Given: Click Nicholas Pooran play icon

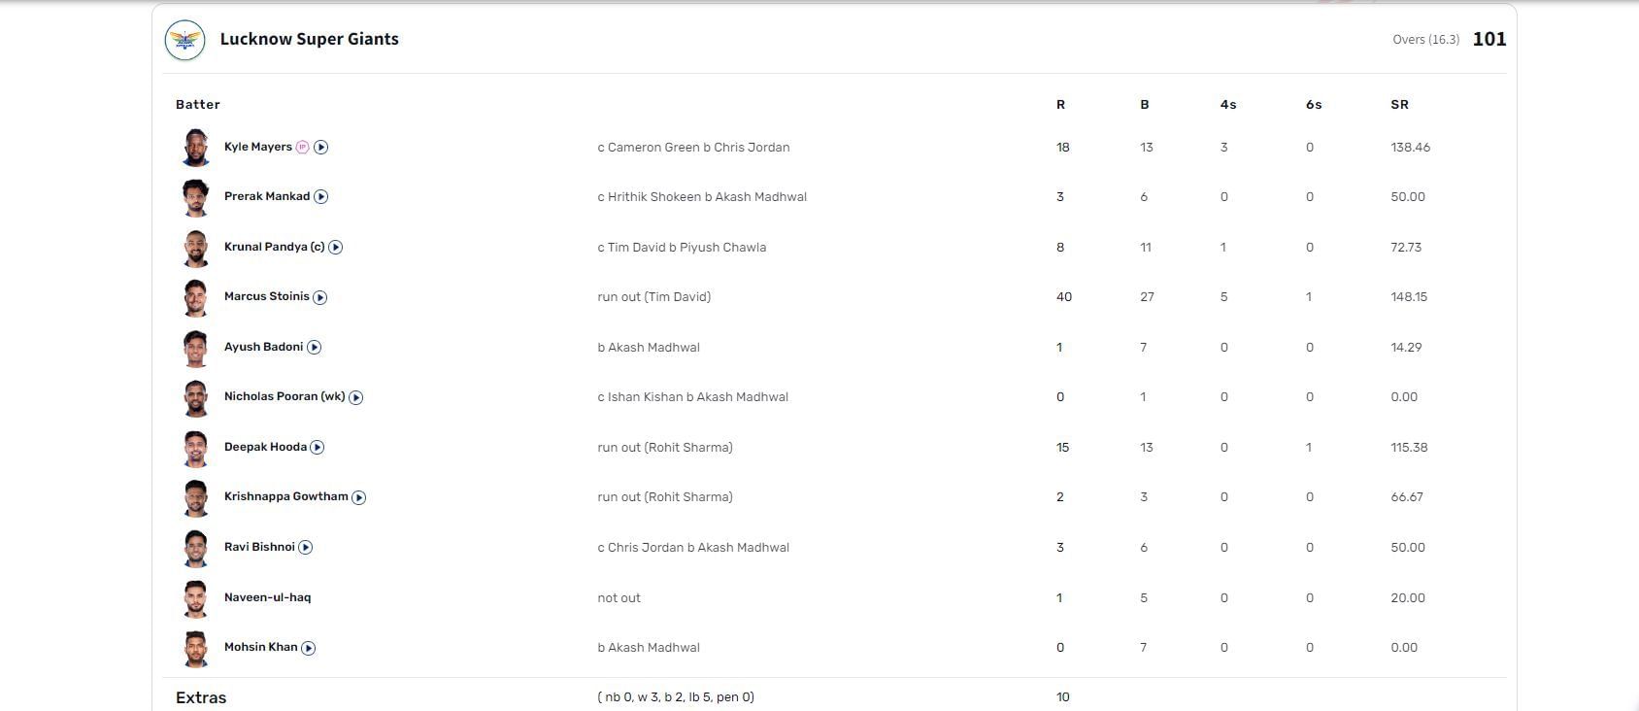Looking at the screenshot, I should pyautogui.click(x=356, y=397).
